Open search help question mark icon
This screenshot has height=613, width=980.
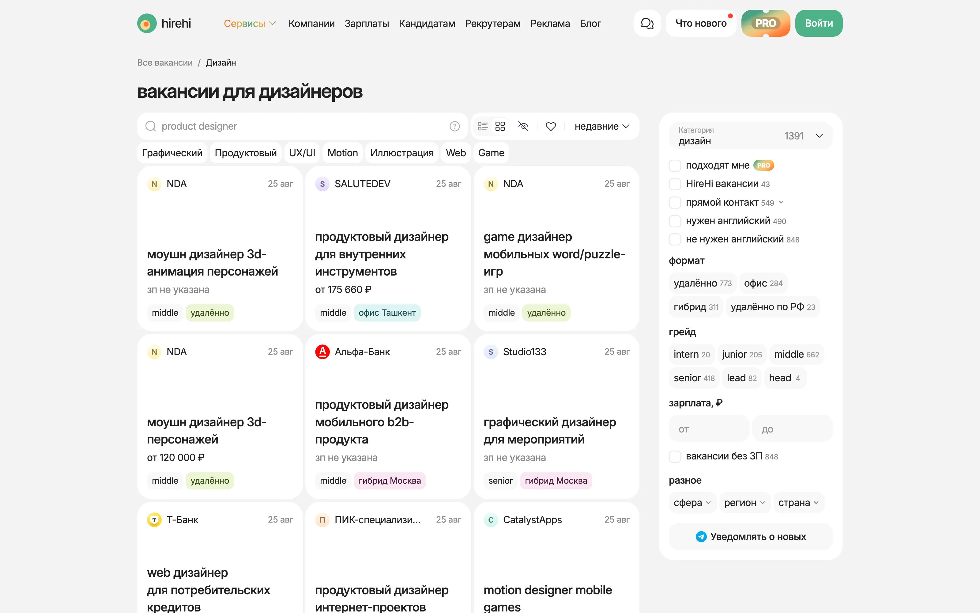point(454,126)
